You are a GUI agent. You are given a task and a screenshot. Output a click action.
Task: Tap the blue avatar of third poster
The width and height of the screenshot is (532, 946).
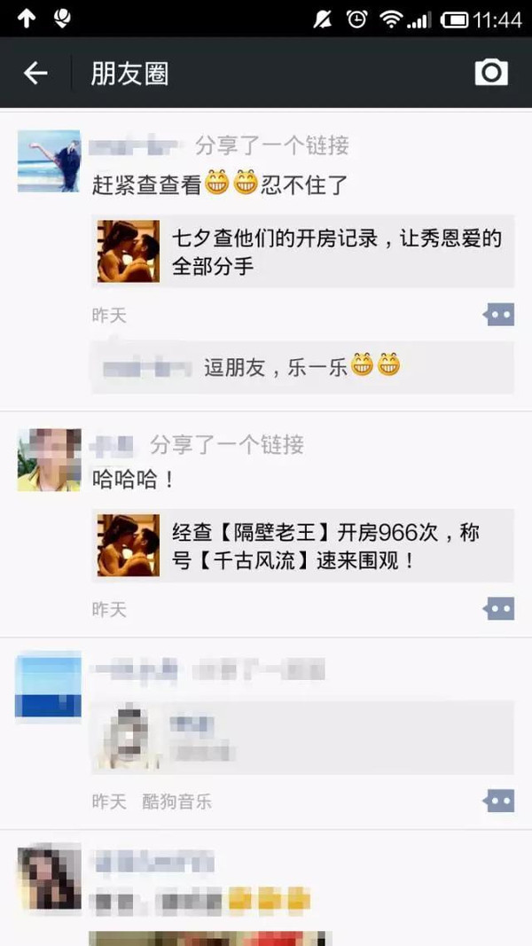(x=49, y=686)
